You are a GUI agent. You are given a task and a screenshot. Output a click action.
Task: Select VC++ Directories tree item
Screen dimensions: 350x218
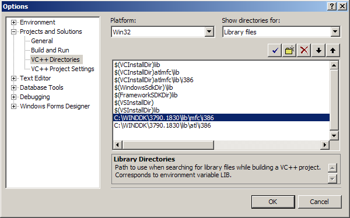(55, 59)
